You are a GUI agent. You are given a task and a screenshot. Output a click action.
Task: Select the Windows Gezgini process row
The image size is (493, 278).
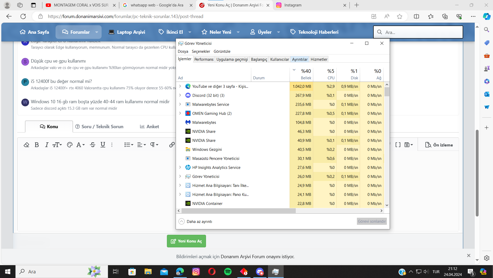point(280,149)
